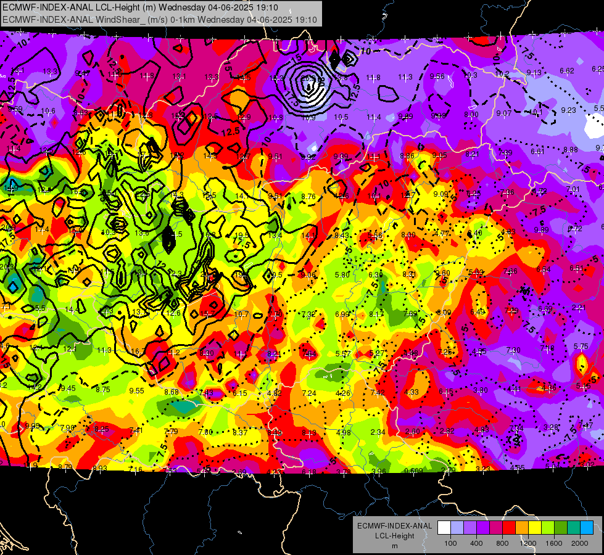Click the 4.33 value in orange area
Viewport: 604px width, 555px height.
coord(412,392)
